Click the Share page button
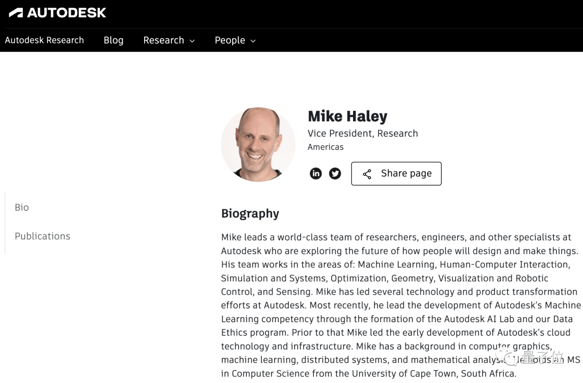This screenshot has width=583, height=383. pyautogui.click(x=396, y=173)
